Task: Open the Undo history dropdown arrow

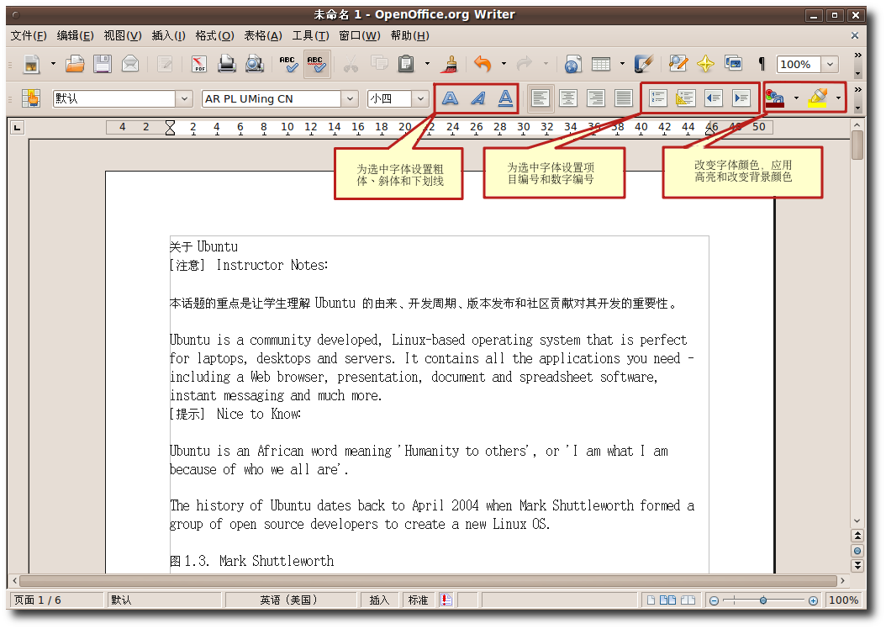Action: (x=504, y=64)
